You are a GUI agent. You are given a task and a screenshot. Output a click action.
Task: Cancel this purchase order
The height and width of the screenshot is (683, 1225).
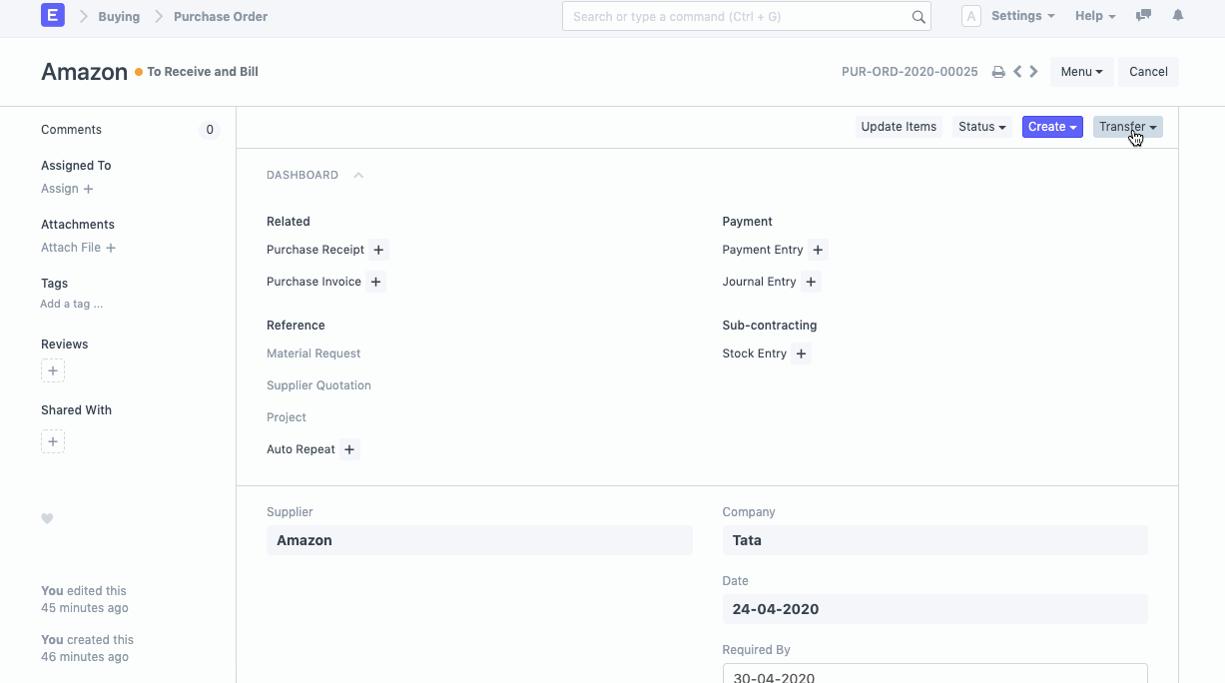point(1148,72)
